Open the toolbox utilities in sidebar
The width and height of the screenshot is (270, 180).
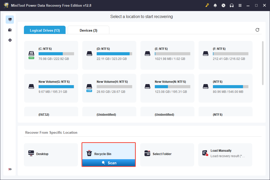[x=10, y=30]
